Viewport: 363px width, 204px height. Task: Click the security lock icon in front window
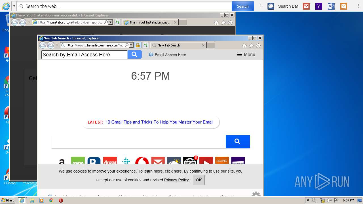pos(138,45)
